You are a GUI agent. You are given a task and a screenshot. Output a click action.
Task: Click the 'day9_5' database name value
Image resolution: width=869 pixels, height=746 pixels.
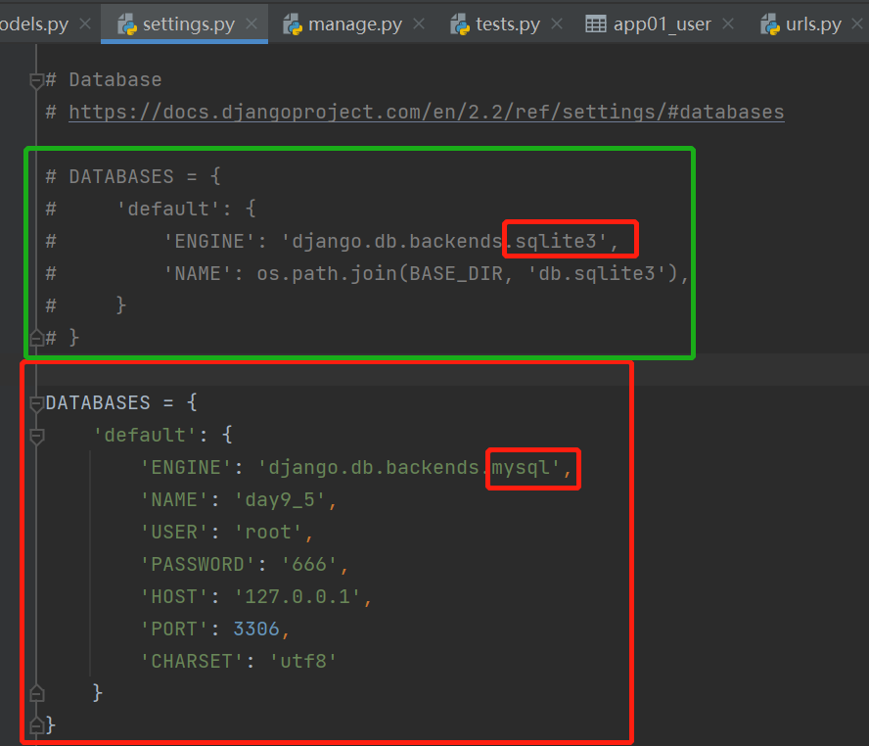click(280, 500)
